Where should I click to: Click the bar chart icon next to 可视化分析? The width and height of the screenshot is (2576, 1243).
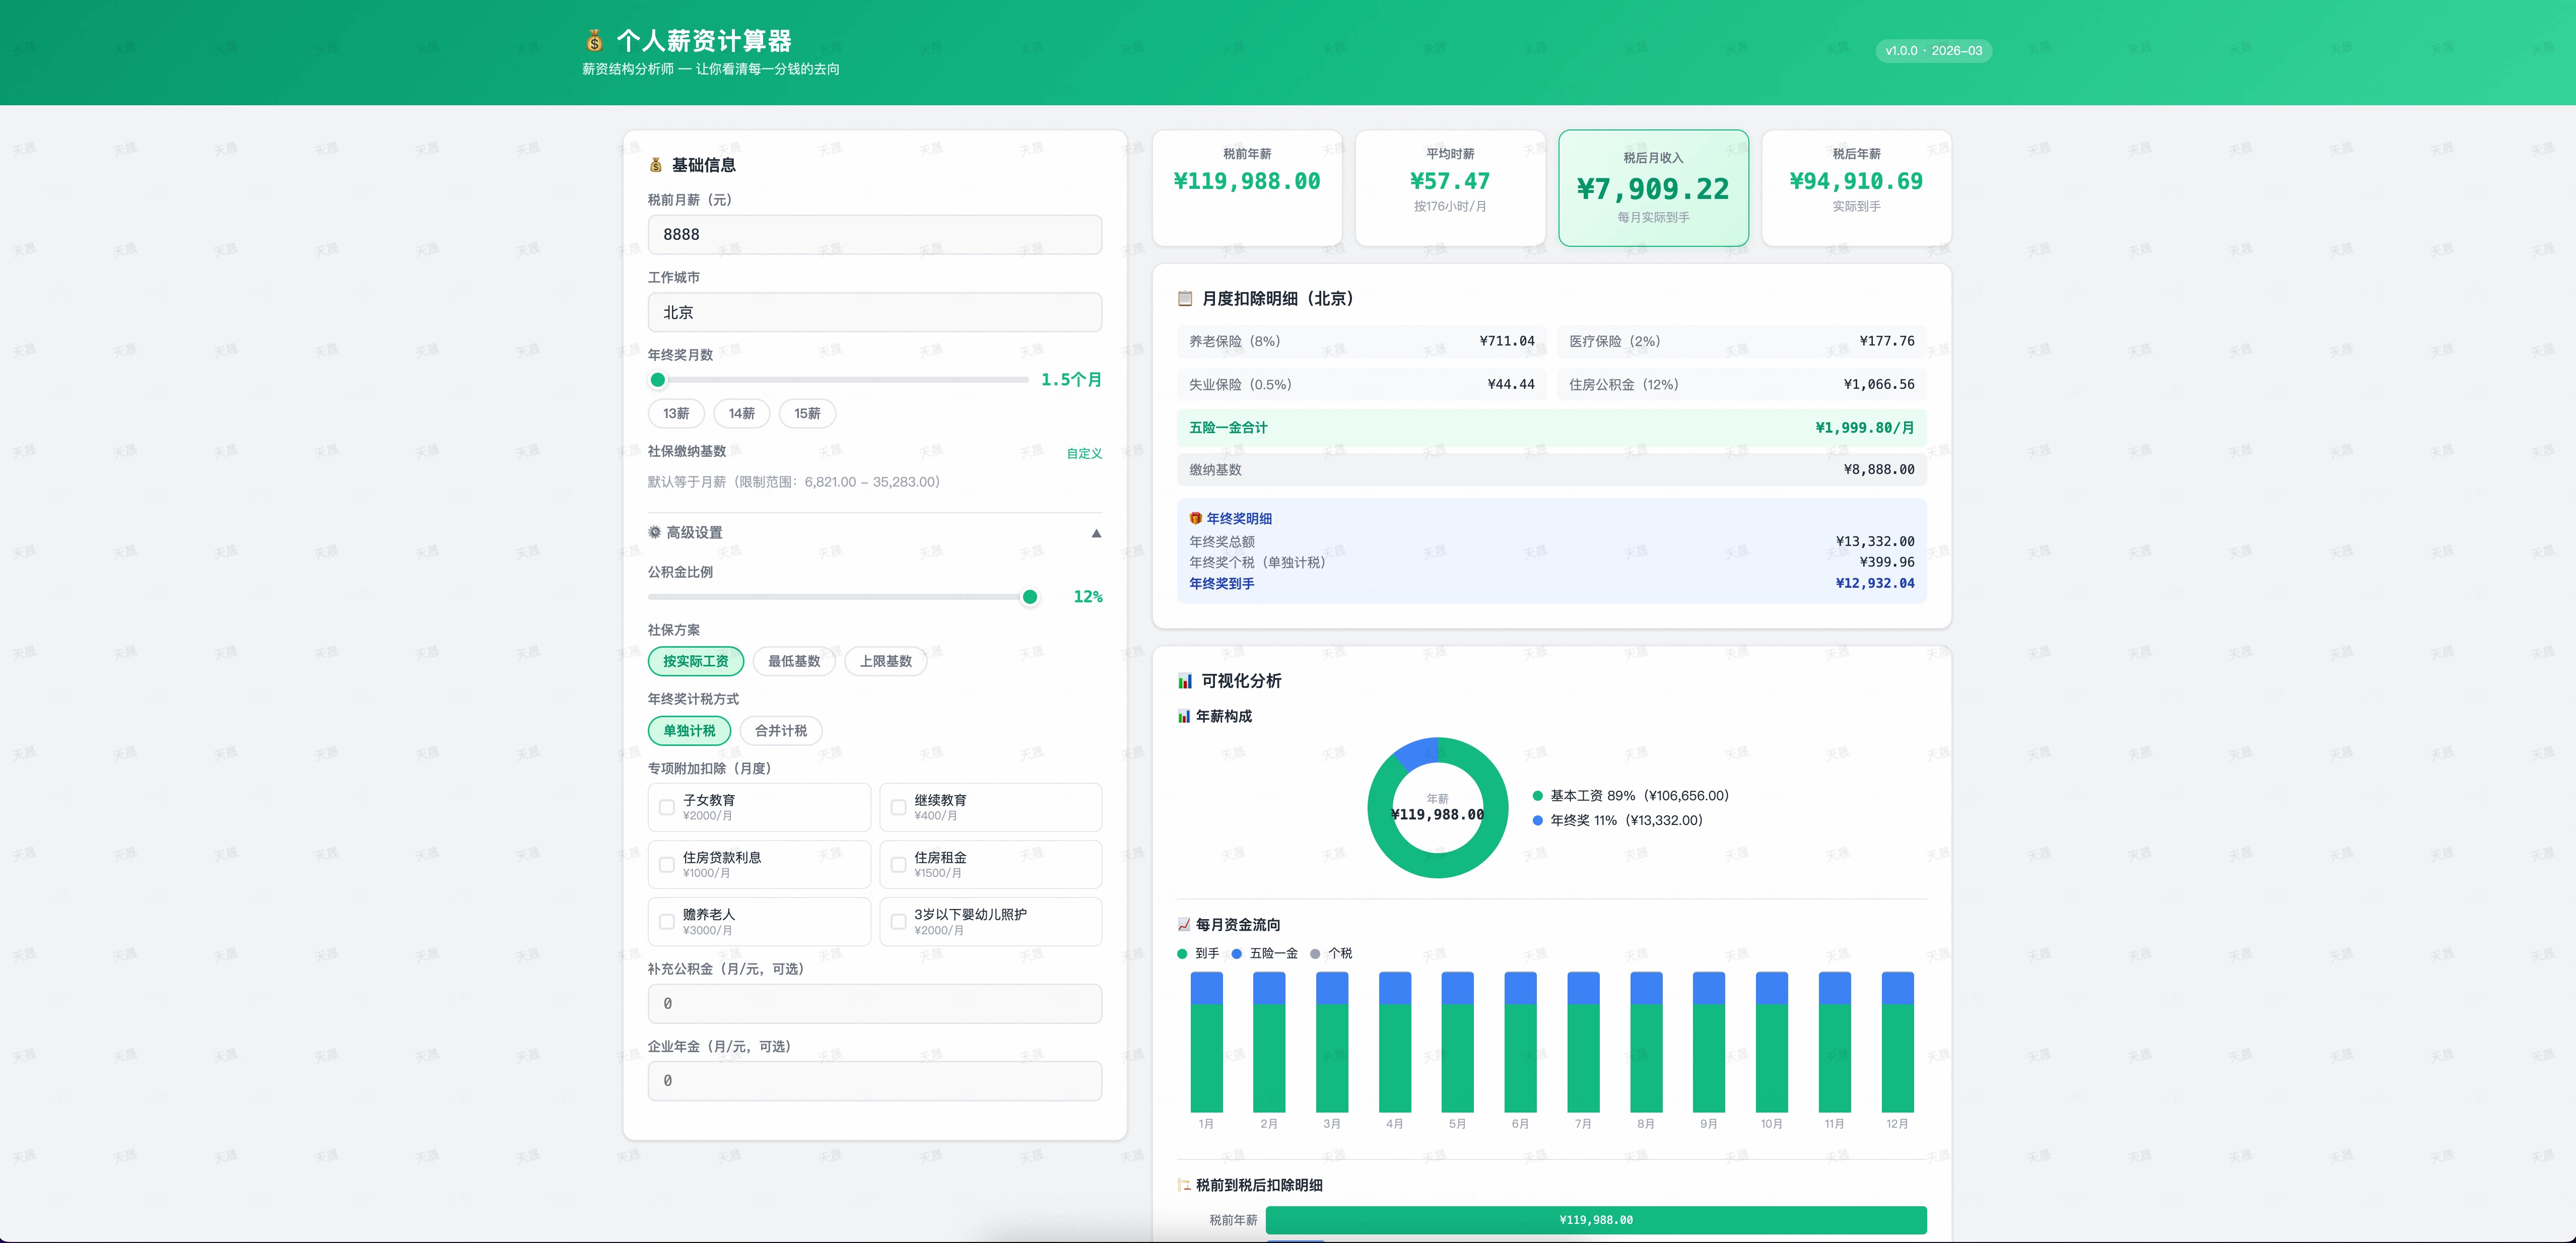pyautogui.click(x=1185, y=681)
